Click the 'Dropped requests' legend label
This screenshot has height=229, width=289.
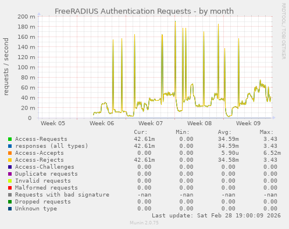[x=43, y=202]
